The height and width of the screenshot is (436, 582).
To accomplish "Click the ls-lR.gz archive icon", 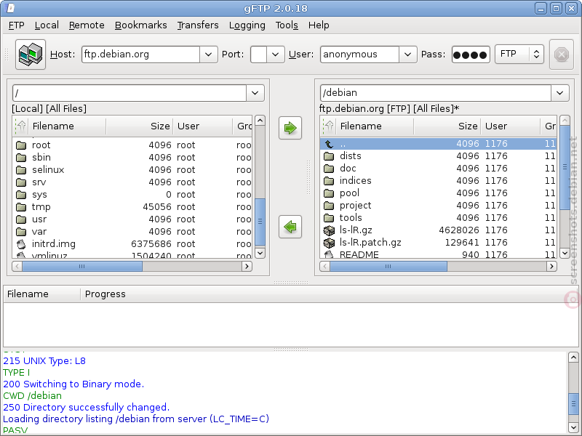I will (329, 230).
